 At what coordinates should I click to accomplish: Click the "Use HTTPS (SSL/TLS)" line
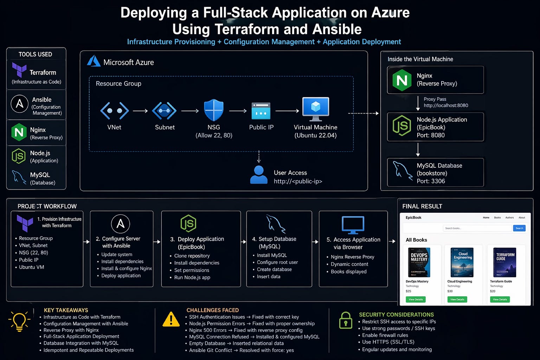pos(388,342)
